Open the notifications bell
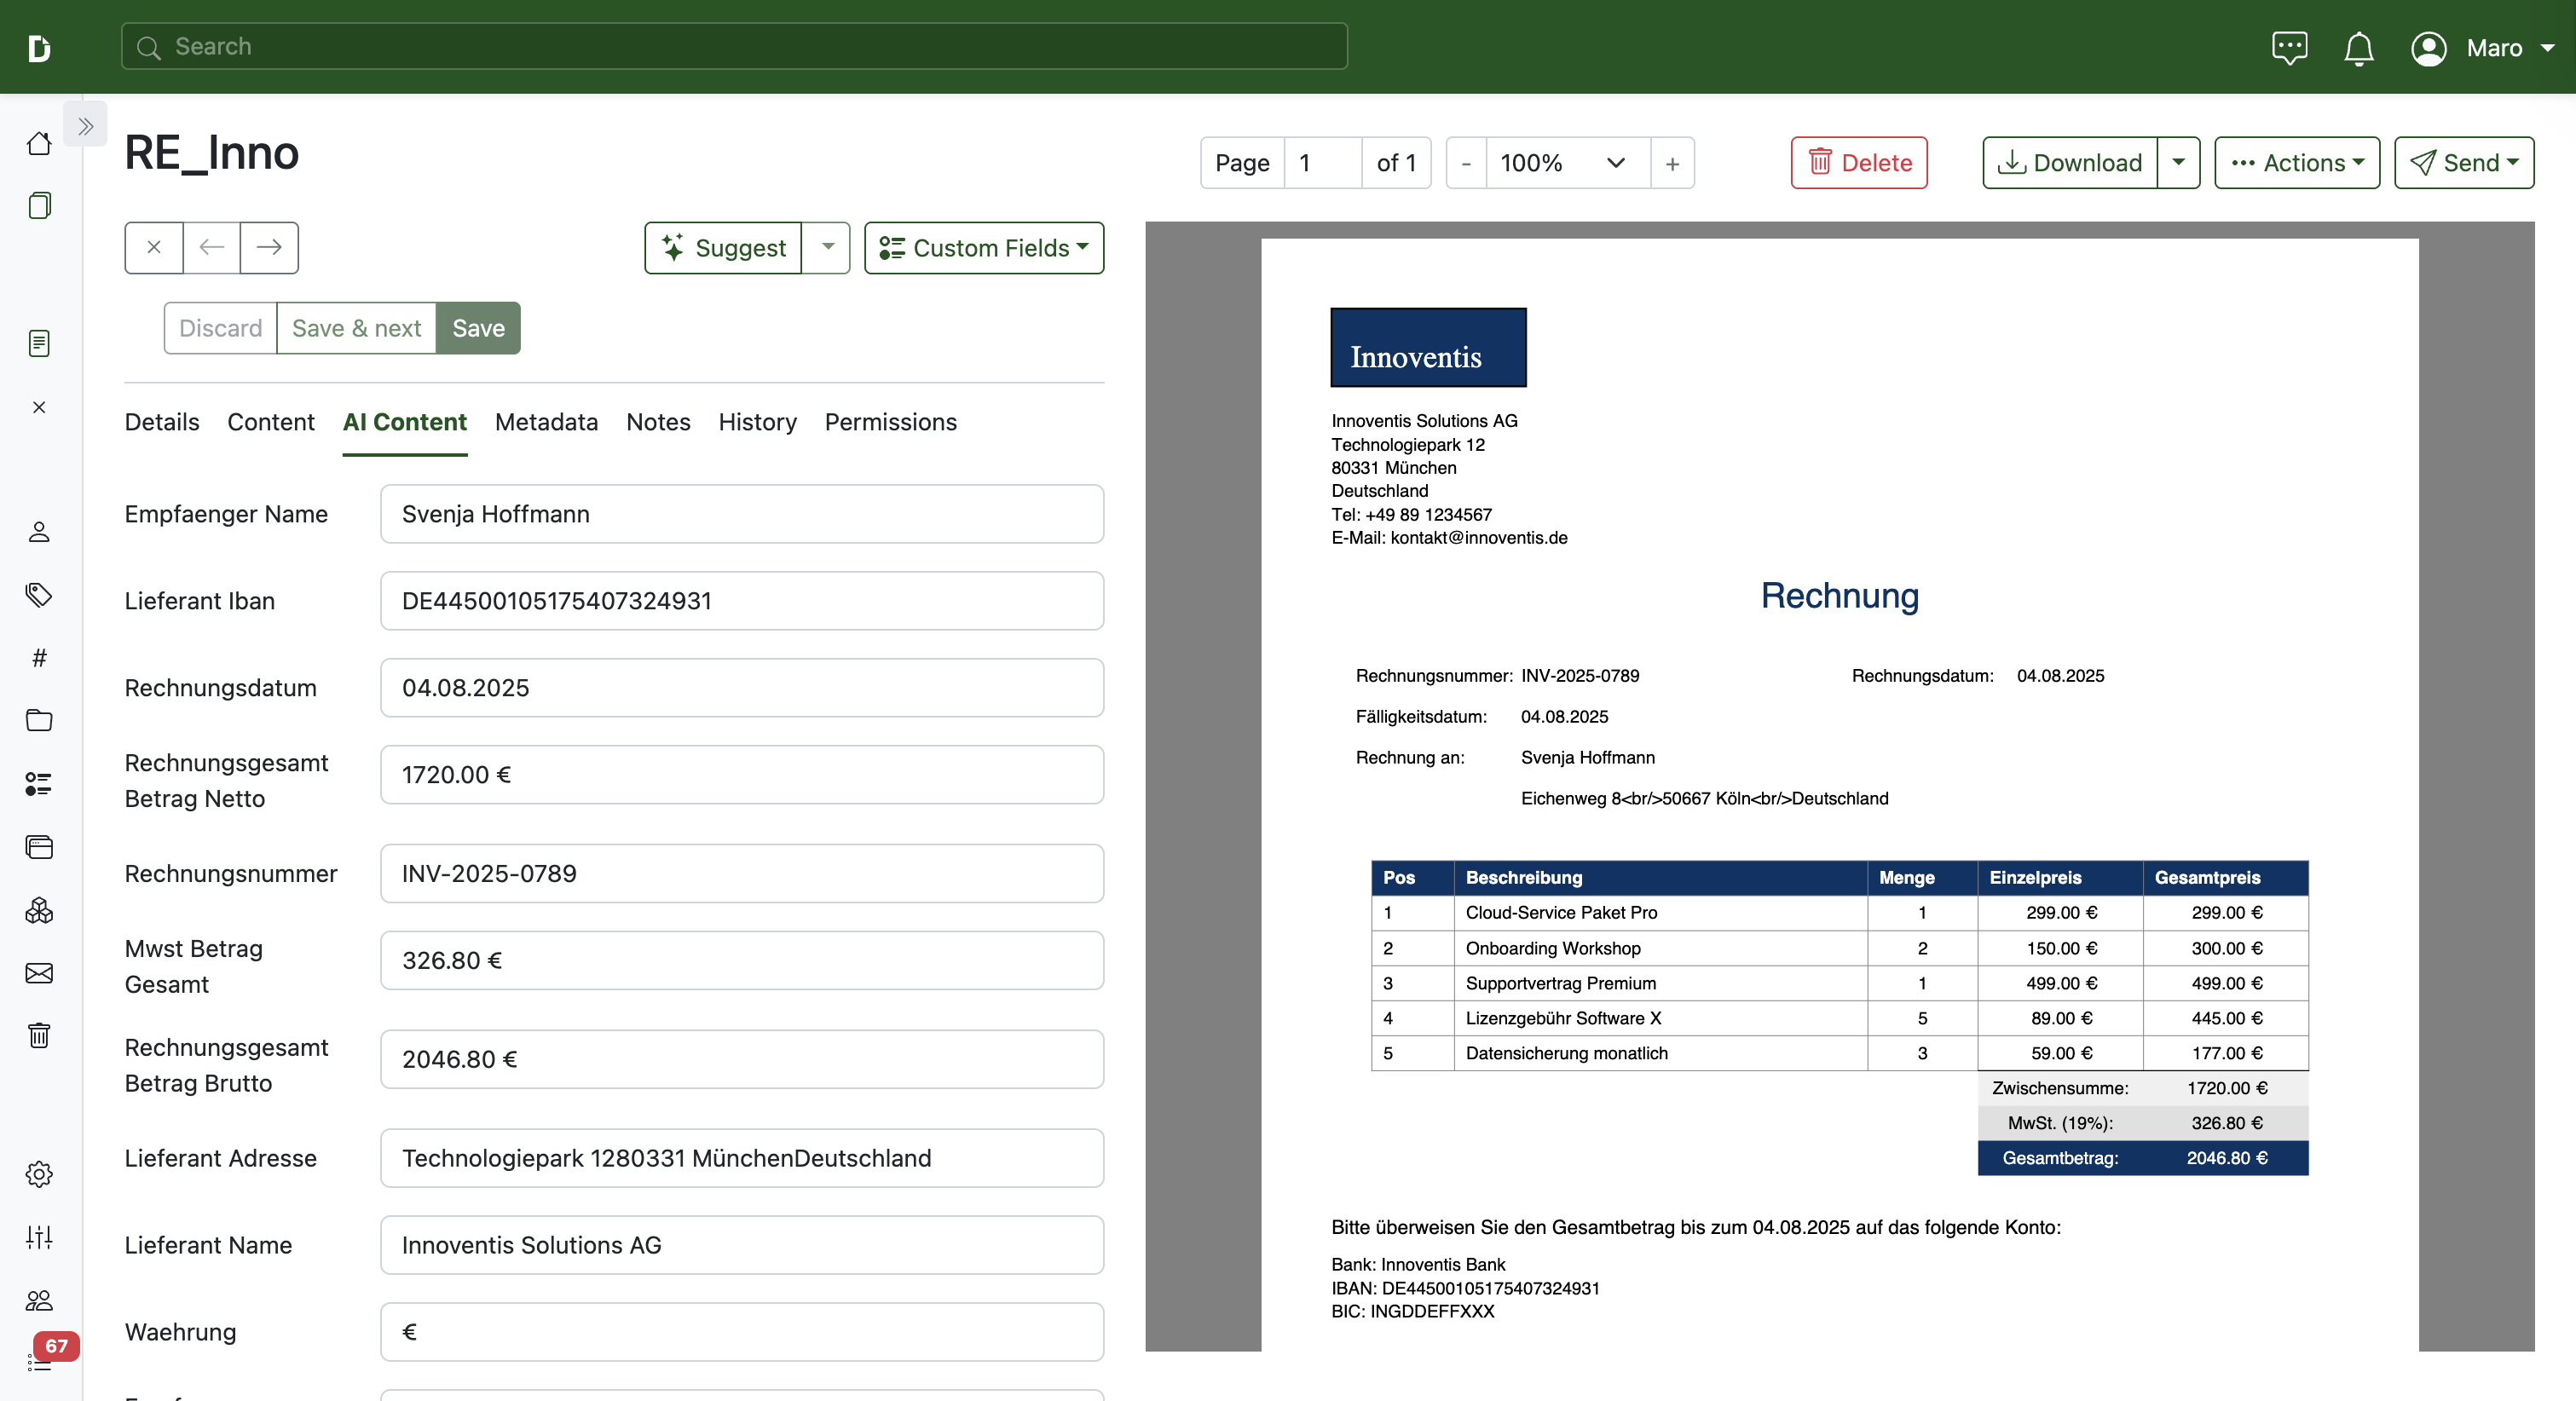2576x1401 pixels. [2358, 47]
